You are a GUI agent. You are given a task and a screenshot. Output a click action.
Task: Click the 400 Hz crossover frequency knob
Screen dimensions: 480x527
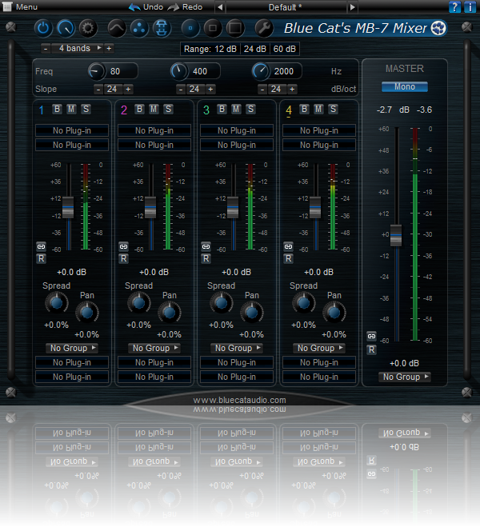point(178,71)
